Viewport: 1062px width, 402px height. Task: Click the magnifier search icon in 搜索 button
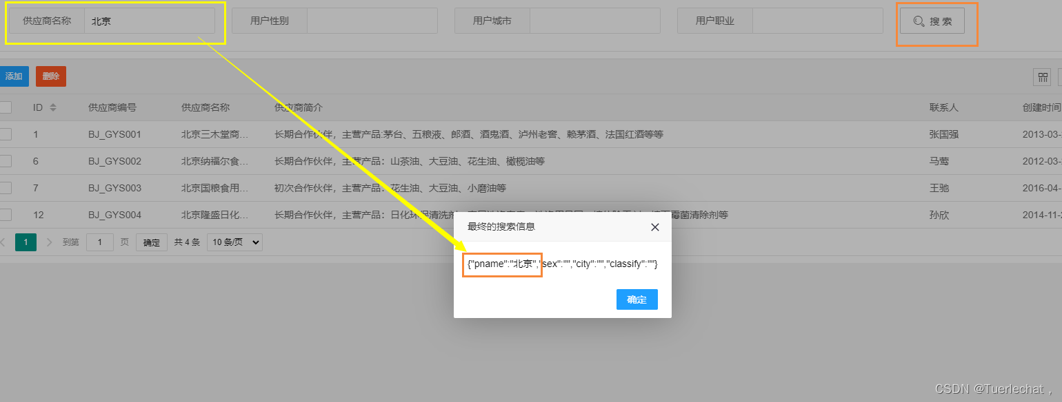tap(918, 21)
